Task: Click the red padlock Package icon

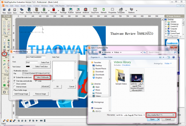Action: point(54,11)
